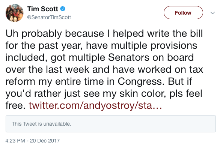Expand the downward caret beside Follow
This screenshot has width=220, height=147.
click(212, 13)
